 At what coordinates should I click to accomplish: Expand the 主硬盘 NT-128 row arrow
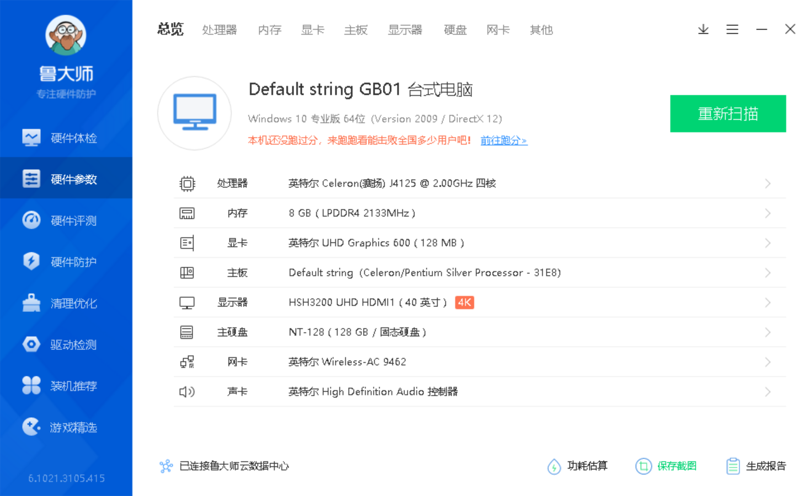coord(767,332)
